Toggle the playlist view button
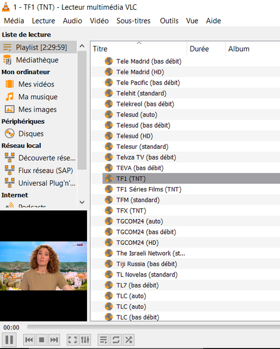280x349 pixels. click(x=104, y=340)
